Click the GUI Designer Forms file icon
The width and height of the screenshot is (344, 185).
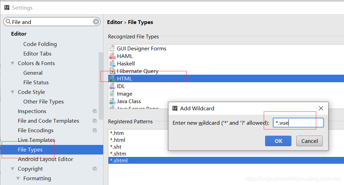coord(112,48)
